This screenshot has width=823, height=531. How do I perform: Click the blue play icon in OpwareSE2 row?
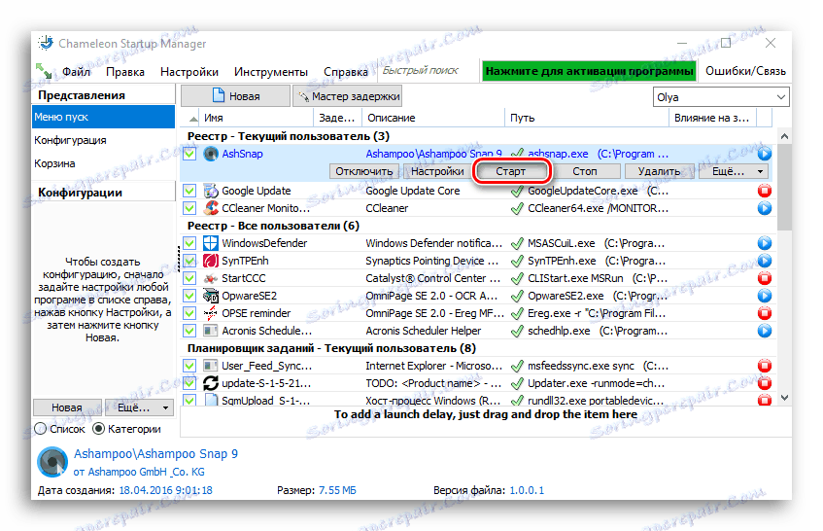click(x=764, y=296)
